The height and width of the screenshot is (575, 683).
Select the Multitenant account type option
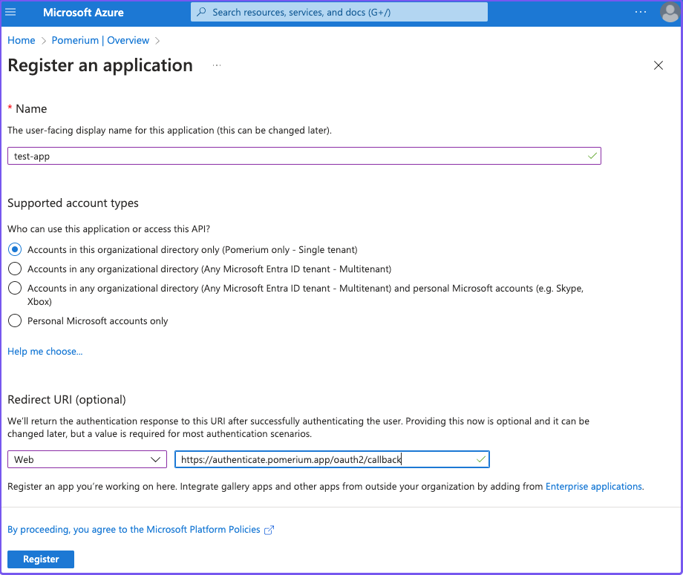pos(14,269)
